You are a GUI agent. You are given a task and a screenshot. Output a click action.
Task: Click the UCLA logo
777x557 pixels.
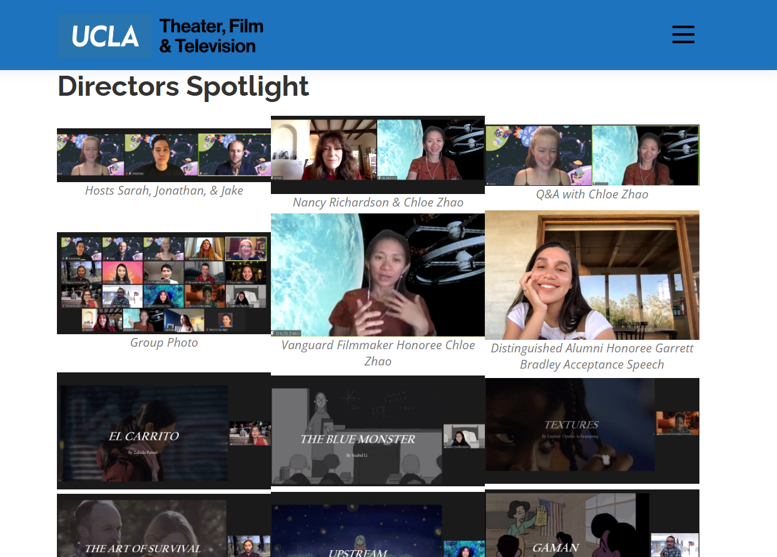click(x=104, y=36)
